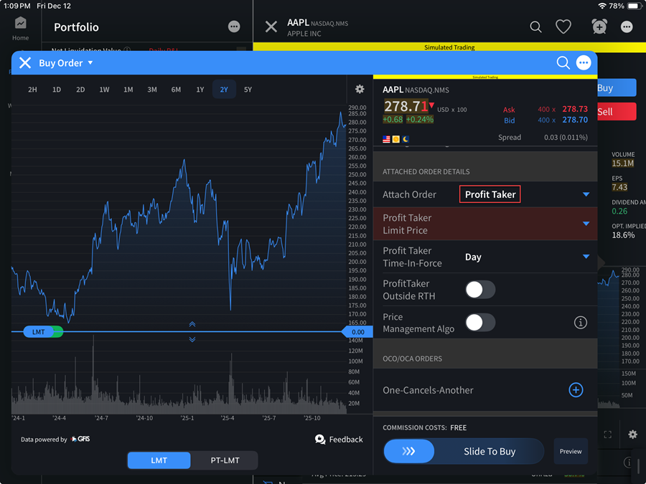This screenshot has width=646, height=484.
Task: Open the search magnifier in Buy Order header
Action: (x=563, y=63)
